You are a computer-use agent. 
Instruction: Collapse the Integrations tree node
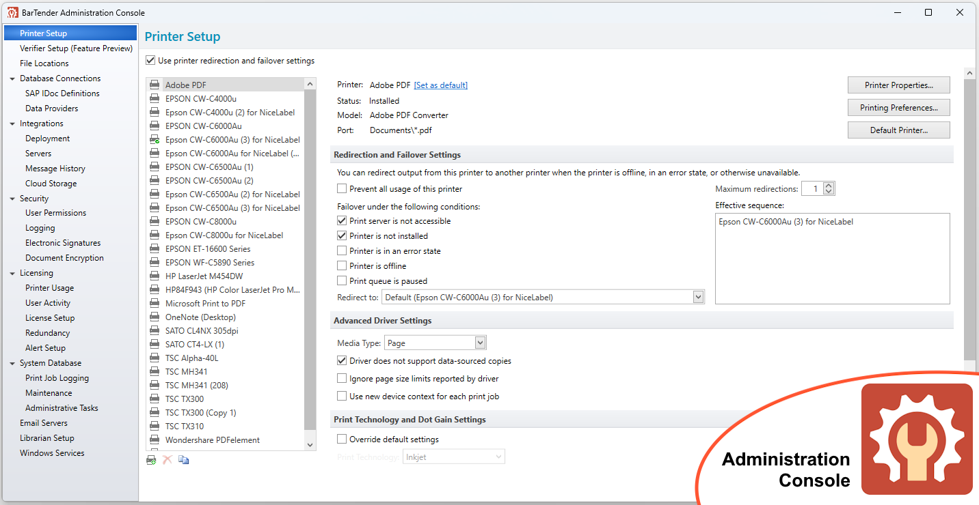point(12,124)
